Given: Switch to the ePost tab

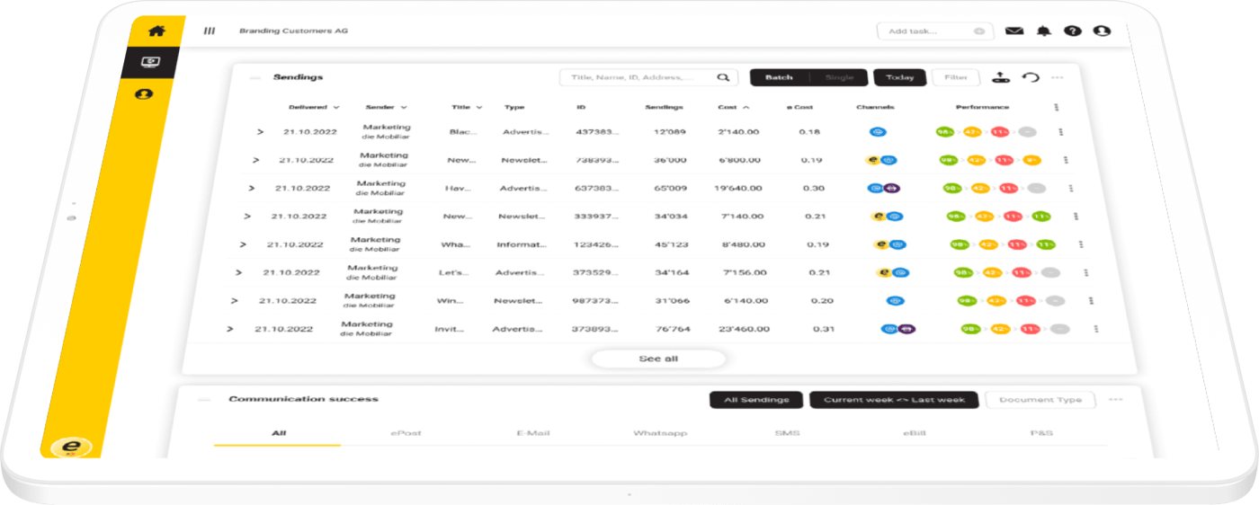Looking at the screenshot, I should click(x=406, y=433).
